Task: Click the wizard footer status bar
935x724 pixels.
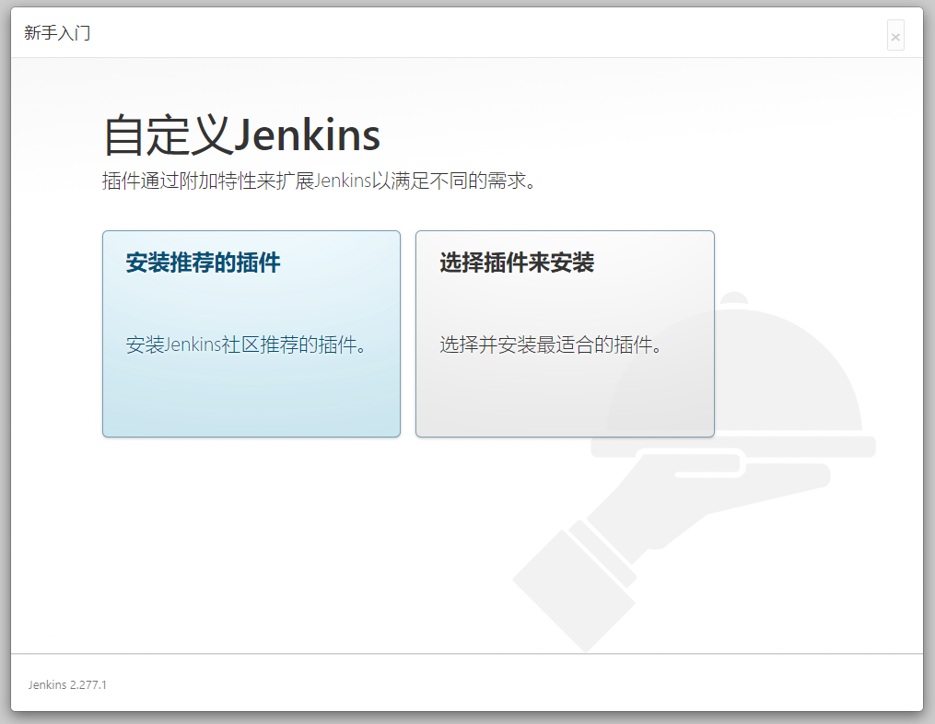Action: pos(461,684)
